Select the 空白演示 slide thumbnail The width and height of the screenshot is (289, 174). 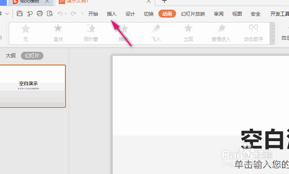[33, 86]
